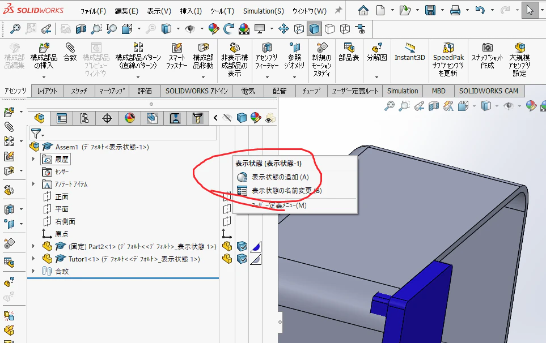Toggle display mode for Part2 row

pos(242,246)
